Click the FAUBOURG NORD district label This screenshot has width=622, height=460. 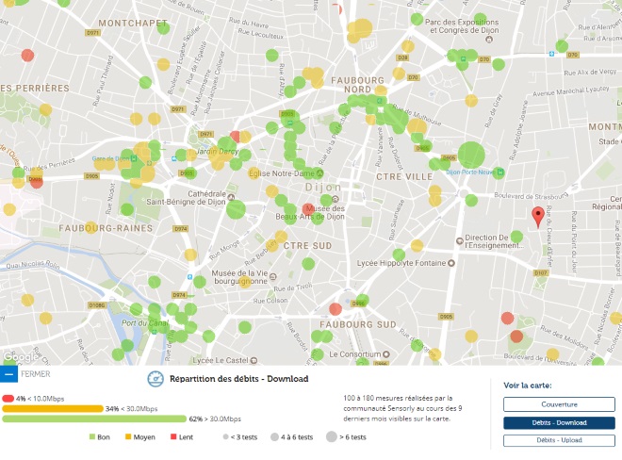point(358,85)
